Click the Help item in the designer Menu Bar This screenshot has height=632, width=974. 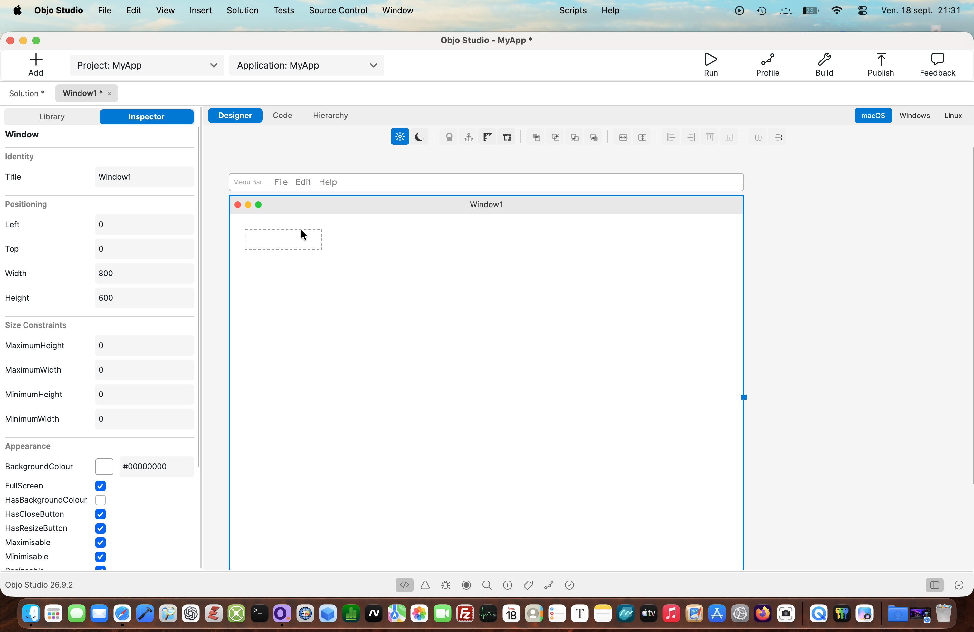[328, 182]
